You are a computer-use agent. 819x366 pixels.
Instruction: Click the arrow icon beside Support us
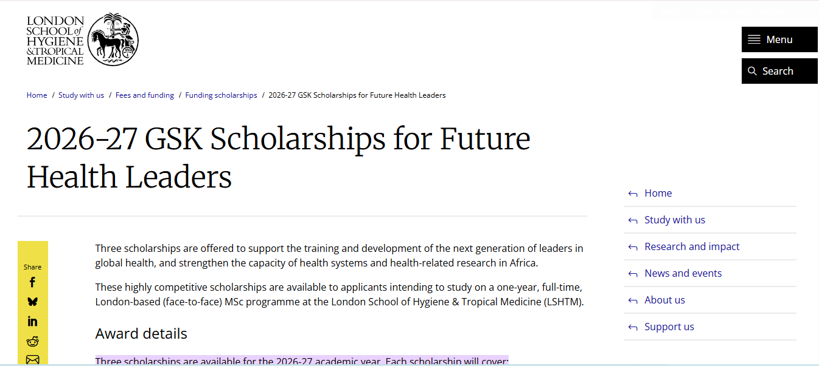point(632,327)
